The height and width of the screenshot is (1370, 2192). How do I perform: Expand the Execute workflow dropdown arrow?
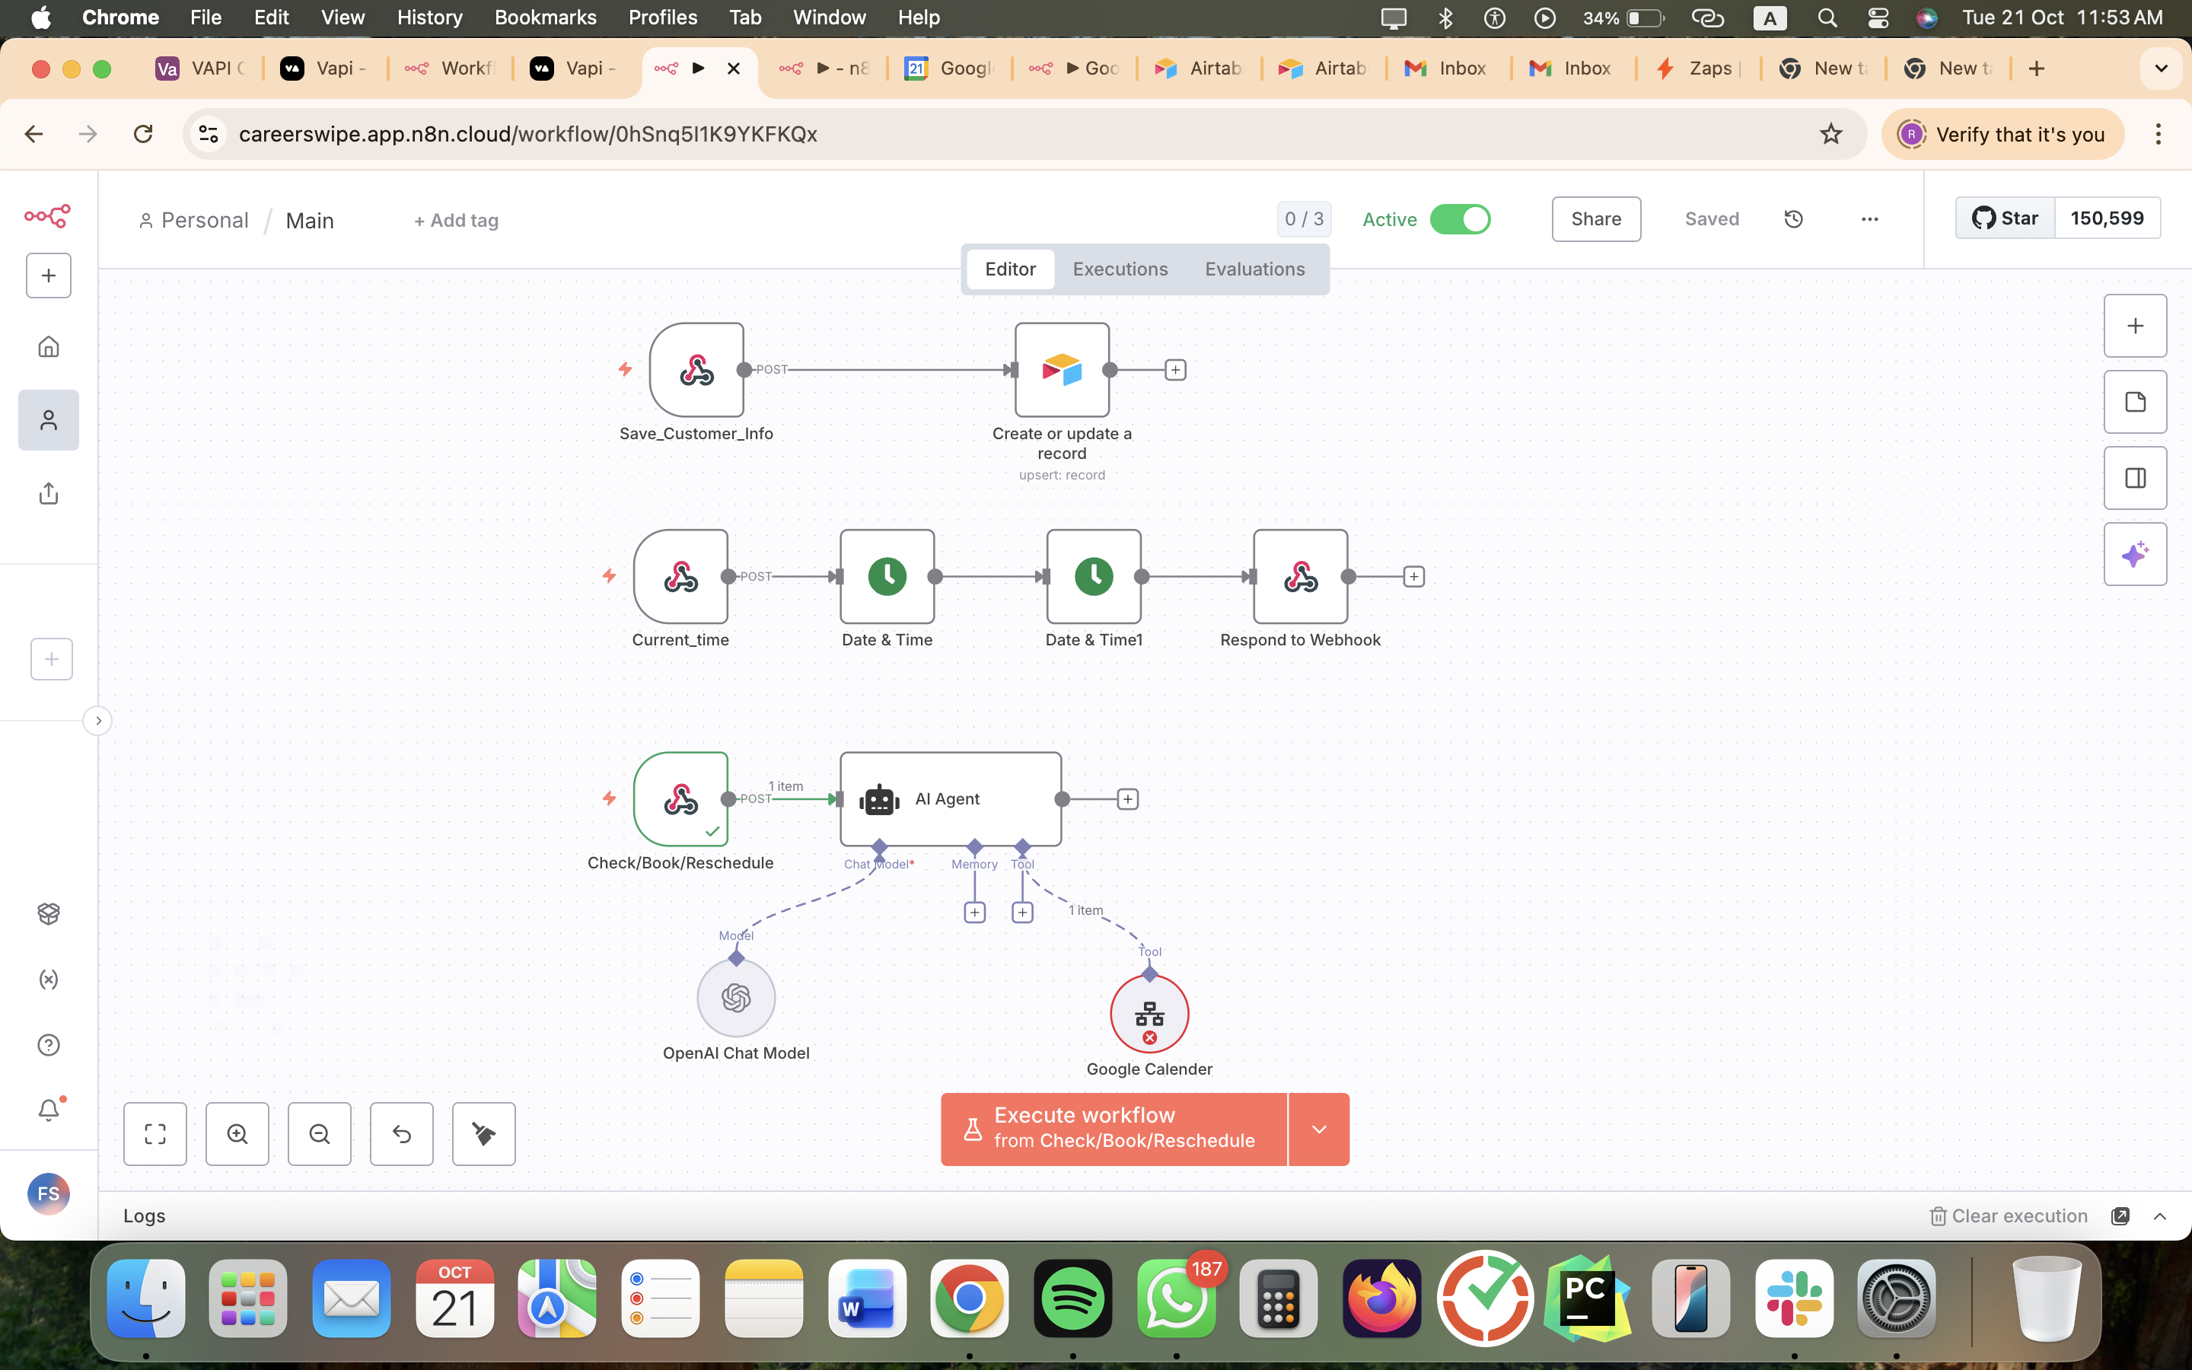pyautogui.click(x=1319, y=1129)
